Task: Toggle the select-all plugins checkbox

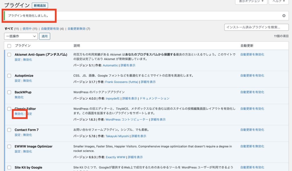Action: 9,46
